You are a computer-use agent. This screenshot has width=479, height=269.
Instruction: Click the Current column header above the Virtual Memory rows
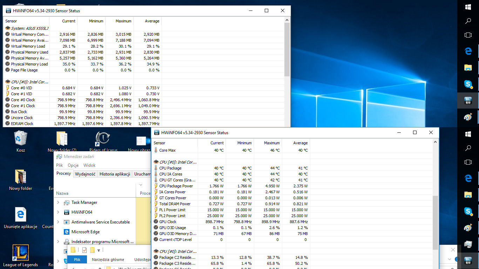tap(63, 21)
